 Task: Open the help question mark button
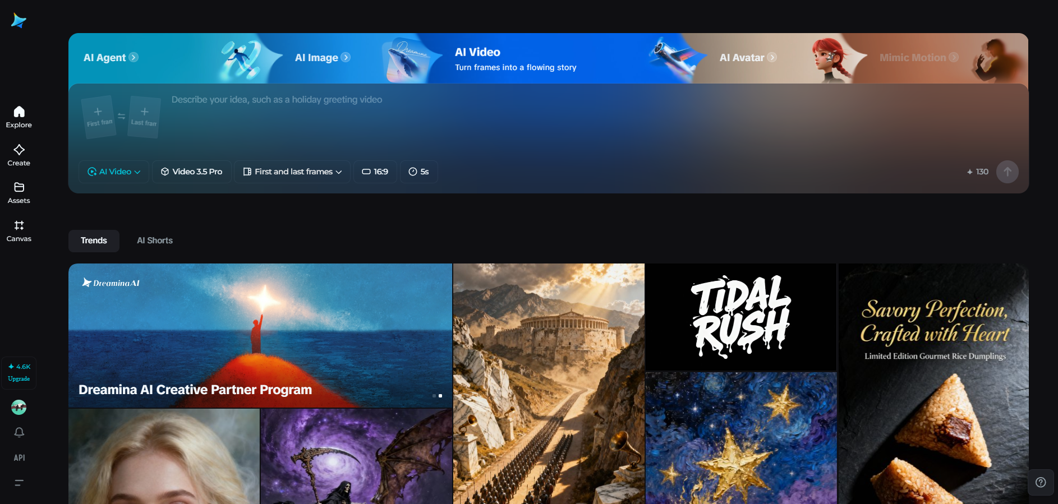pos(1041,482)
